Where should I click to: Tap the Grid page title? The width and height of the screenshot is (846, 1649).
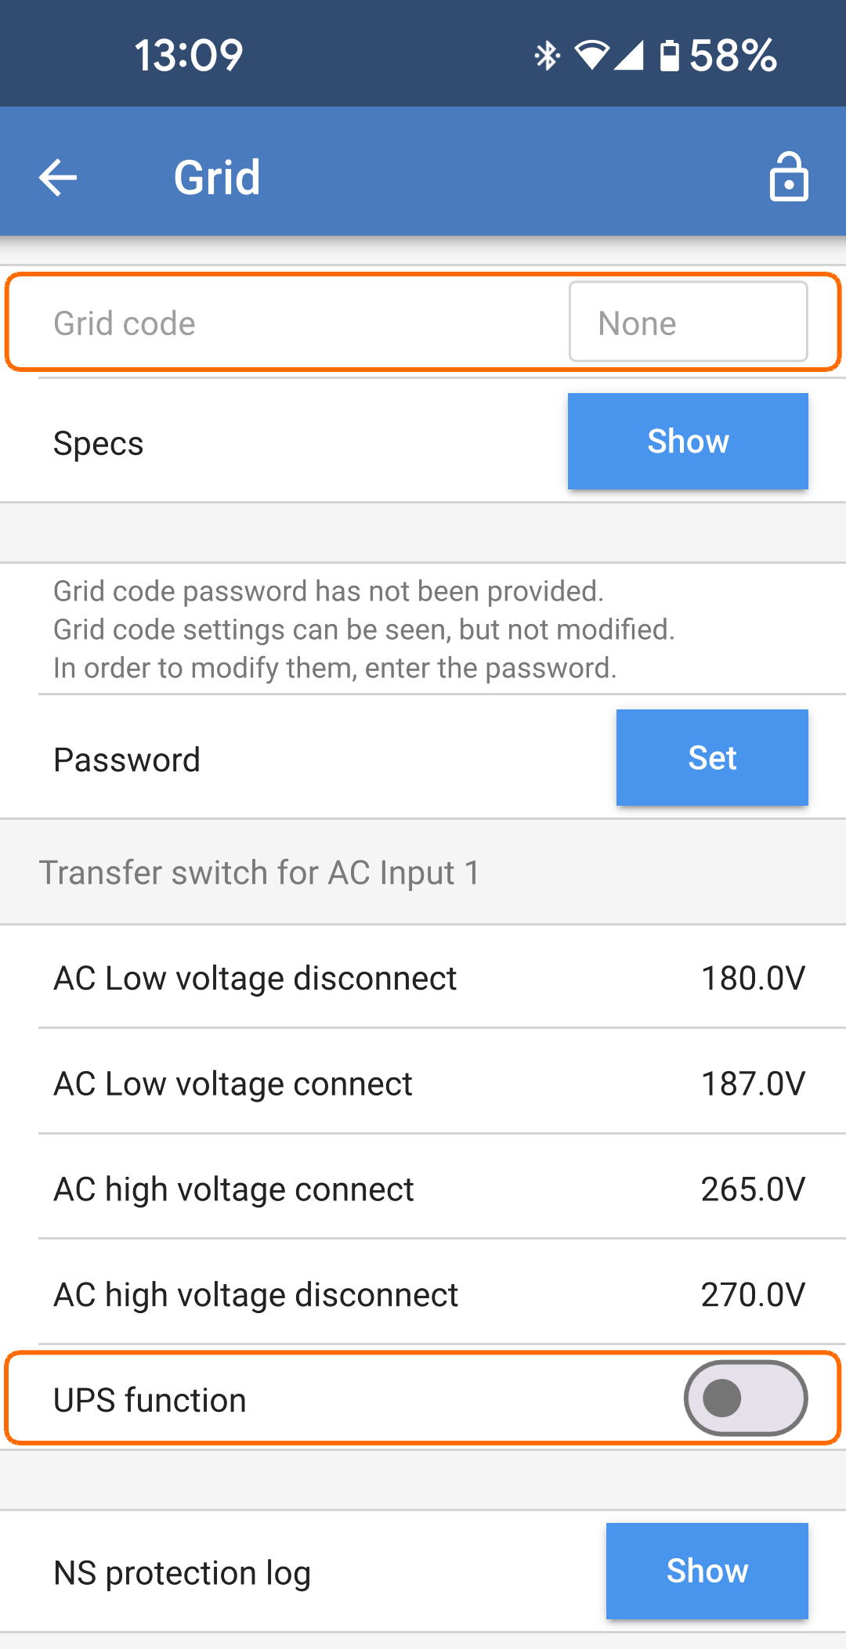pos(217,177)
